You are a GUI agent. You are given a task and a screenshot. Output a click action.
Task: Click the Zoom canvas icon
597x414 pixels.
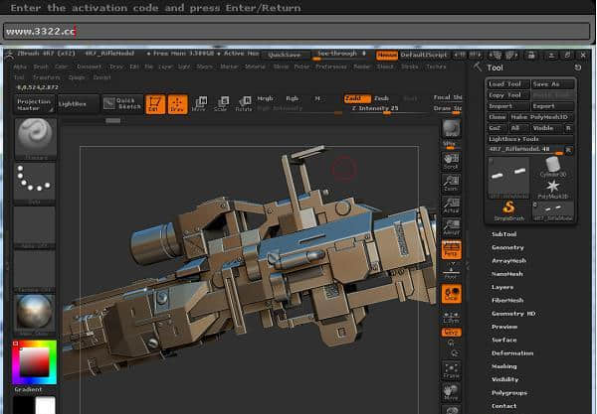451,182
